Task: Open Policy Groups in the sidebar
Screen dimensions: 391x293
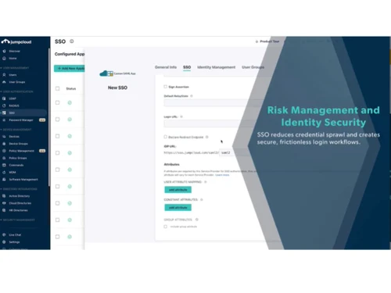Action: pyautogui.click(x=18, y=158)
